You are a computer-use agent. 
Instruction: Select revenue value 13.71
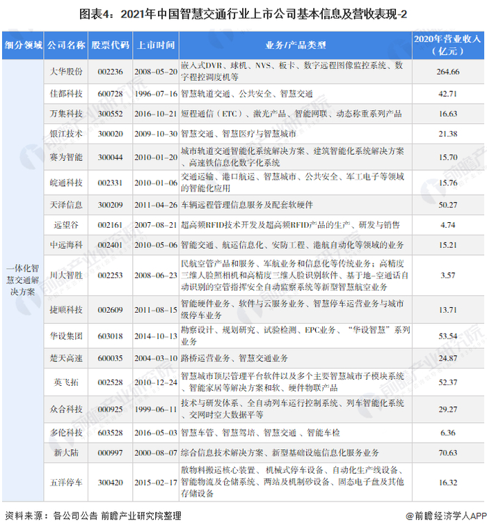(x=448, y=310)
